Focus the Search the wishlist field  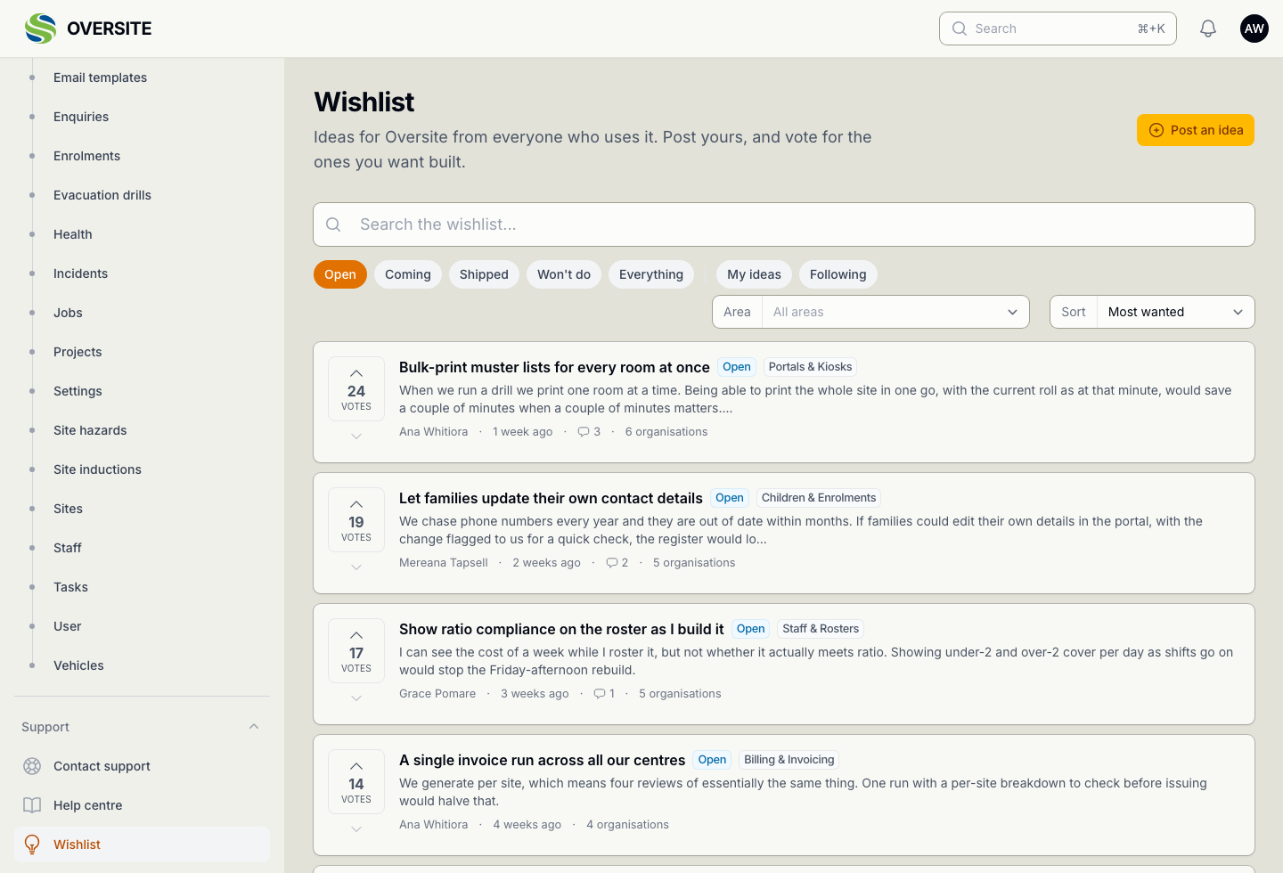[784, 224]
